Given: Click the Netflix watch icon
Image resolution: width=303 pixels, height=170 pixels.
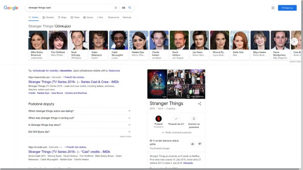Looking at the screenshot, I should click(158, 119).
